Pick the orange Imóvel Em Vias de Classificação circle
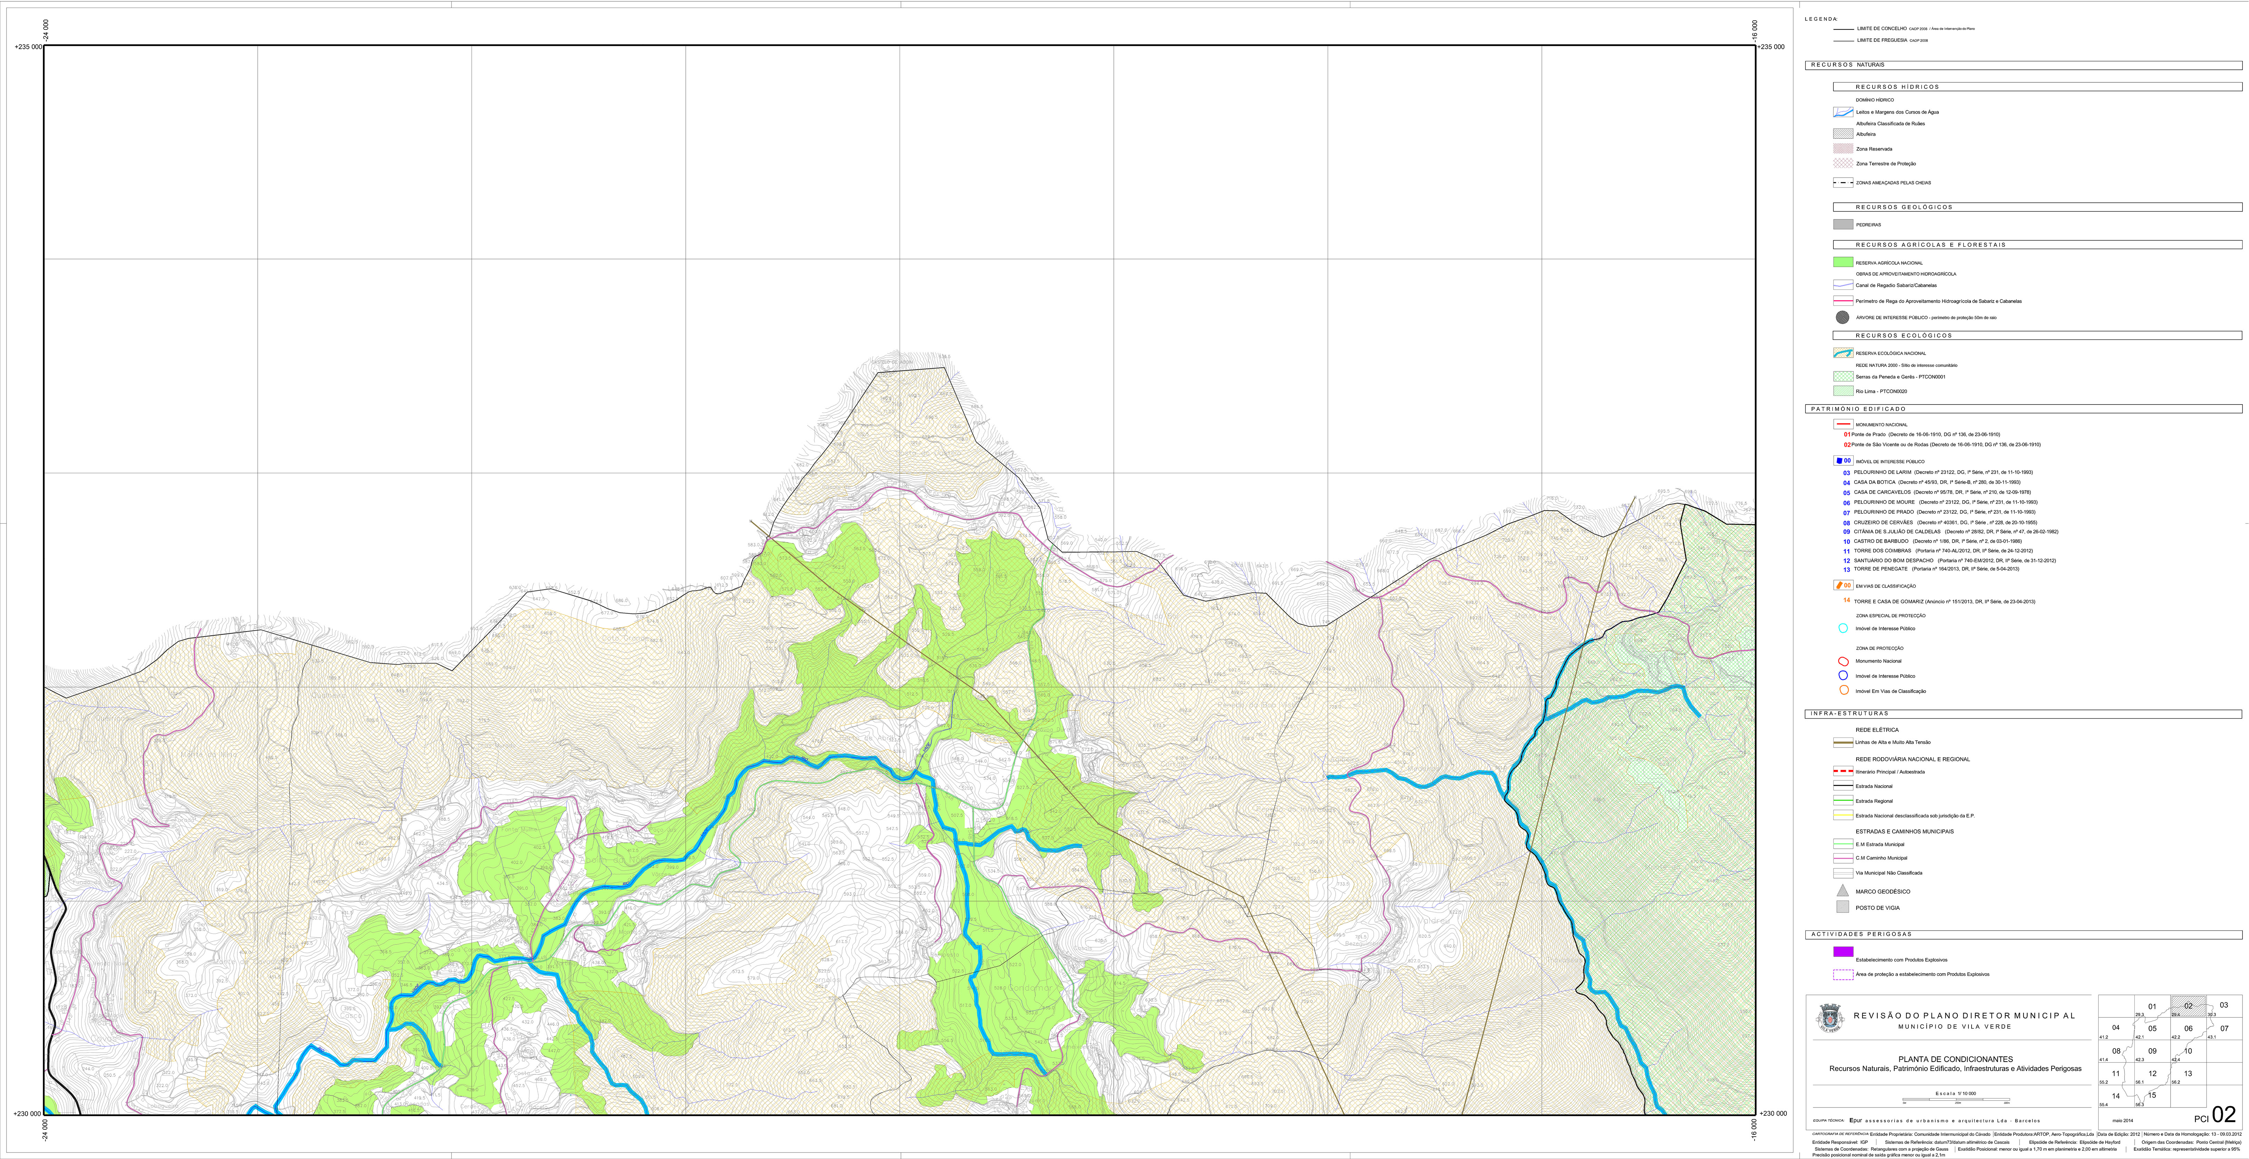The height and width of the screenshot is (1159, 2249). 1843,690
